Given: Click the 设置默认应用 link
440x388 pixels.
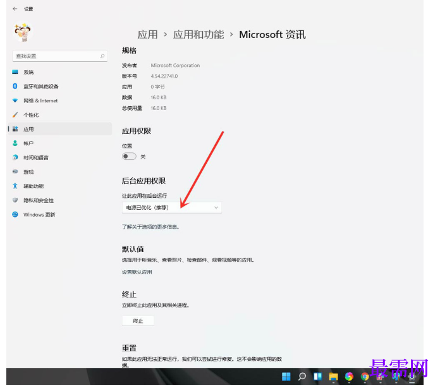Looking at the screenshot, I should tap(137, 272).
